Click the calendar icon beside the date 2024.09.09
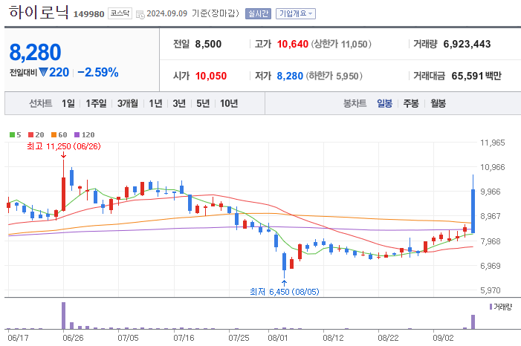The height and width of the screenshot is (346, 521). click(x=140, y=14)
